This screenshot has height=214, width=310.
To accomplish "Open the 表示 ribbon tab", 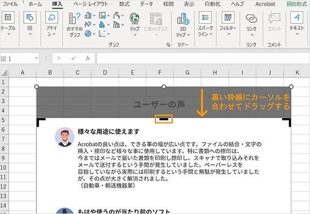I will [x=189, y=4].
